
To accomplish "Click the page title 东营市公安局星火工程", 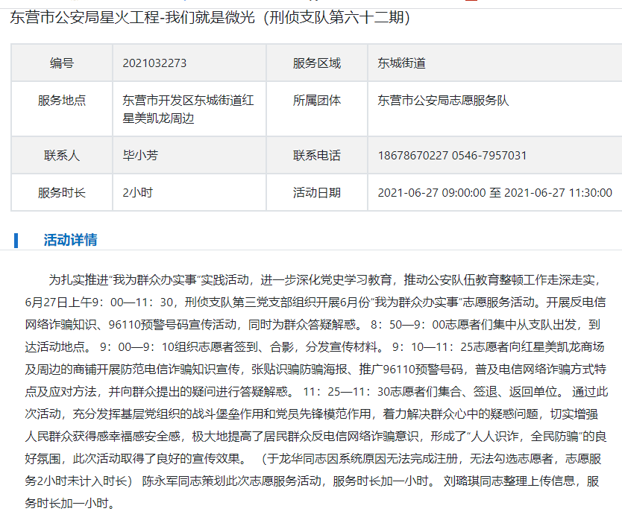I will [x=210, y=18].
